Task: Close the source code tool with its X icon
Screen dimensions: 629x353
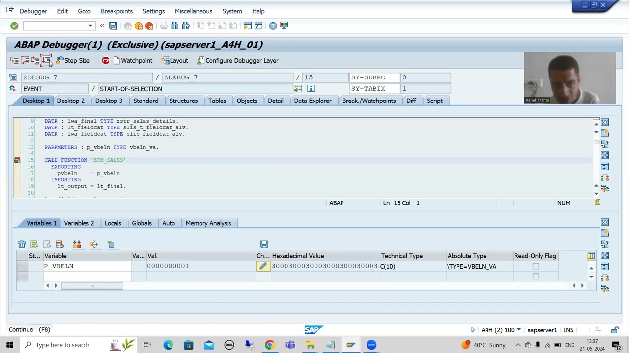Action: (605, 122)
